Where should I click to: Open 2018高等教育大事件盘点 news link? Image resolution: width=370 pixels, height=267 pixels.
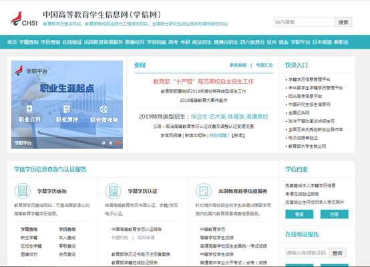[204, 101]
